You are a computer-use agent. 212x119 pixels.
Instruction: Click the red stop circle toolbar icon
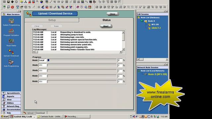tap(13, 7)
